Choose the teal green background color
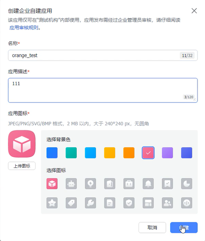The height and width of the screenshot is (241, 205). (x=71, y=153)
